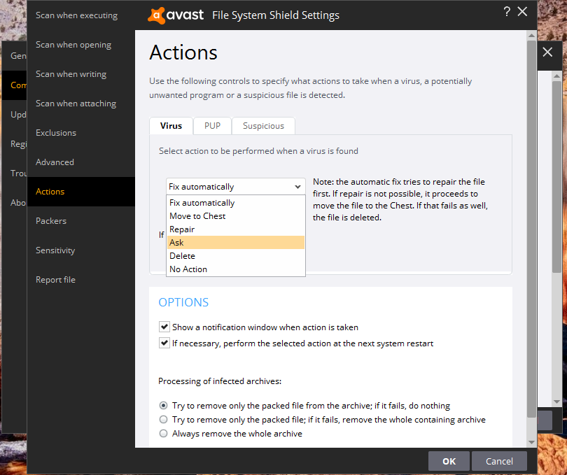
Task: Go to the Sensitivity section
Action: click(55, 250)
